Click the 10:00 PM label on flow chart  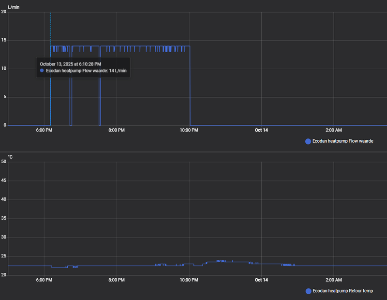[189, 130]
